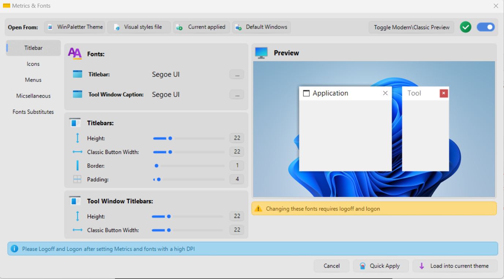Click the yellow warning triangle icon
Image resolution: width=504 pixels, height=279 pixels.
[258, 209]
